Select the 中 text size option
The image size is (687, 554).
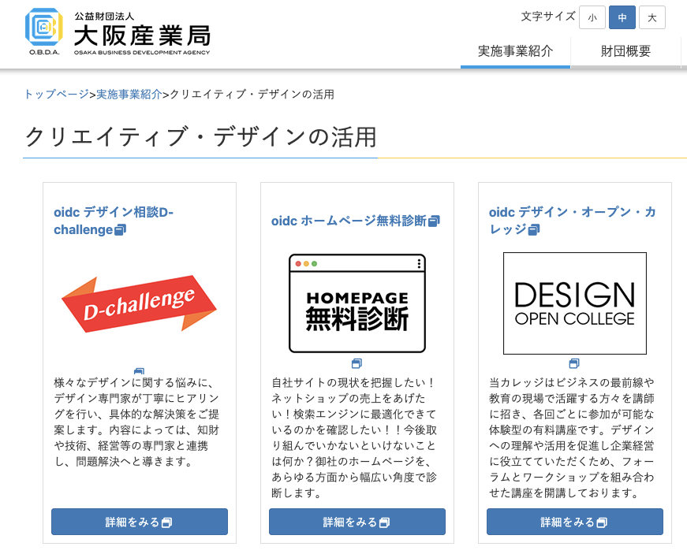(x=622, y=17)
